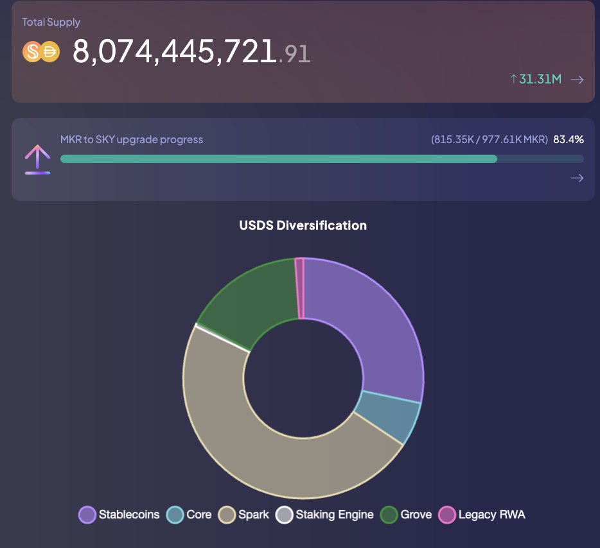Click the USDS and DAI coin icon
The image size is (600, 548).
[41, 52]
